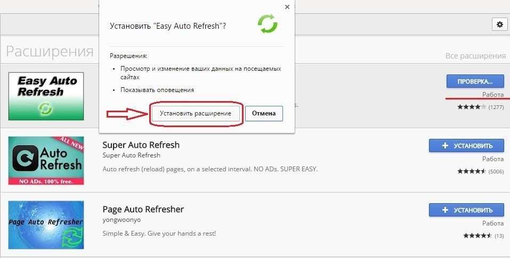
Task: Click Работа category under Page Auto Refresher
Action: 493,223
